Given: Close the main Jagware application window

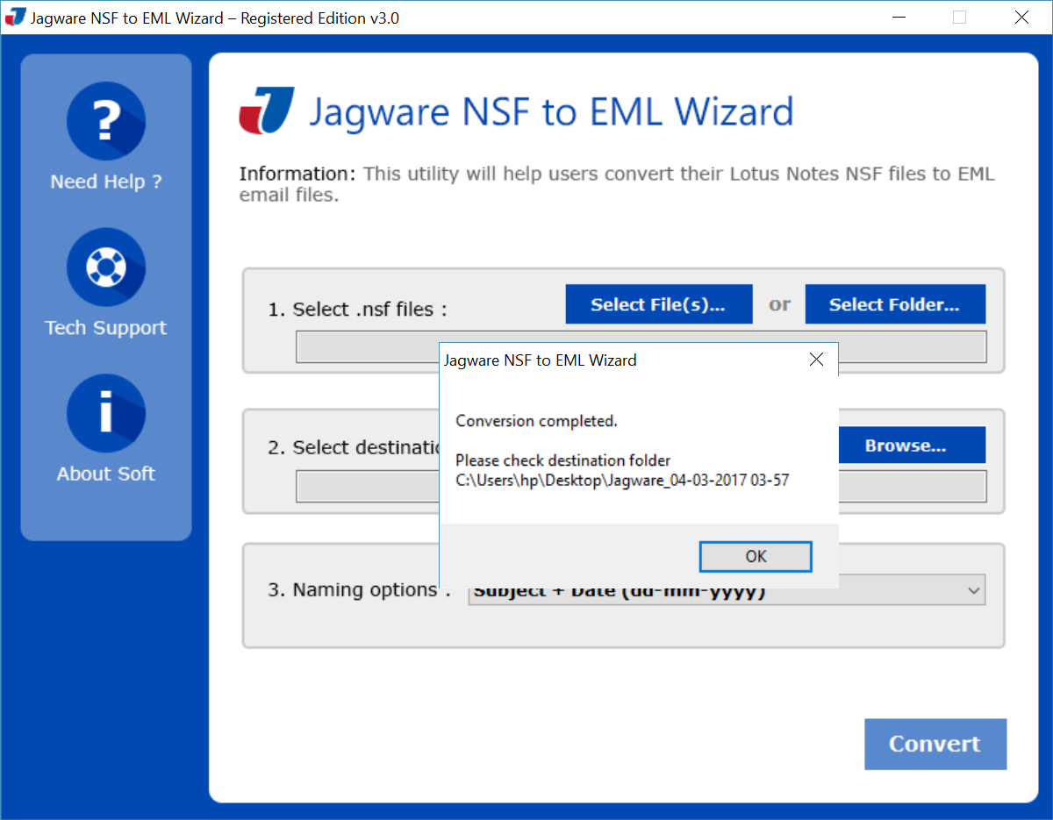Looking at the screenshot, I should coord(1021,17).
